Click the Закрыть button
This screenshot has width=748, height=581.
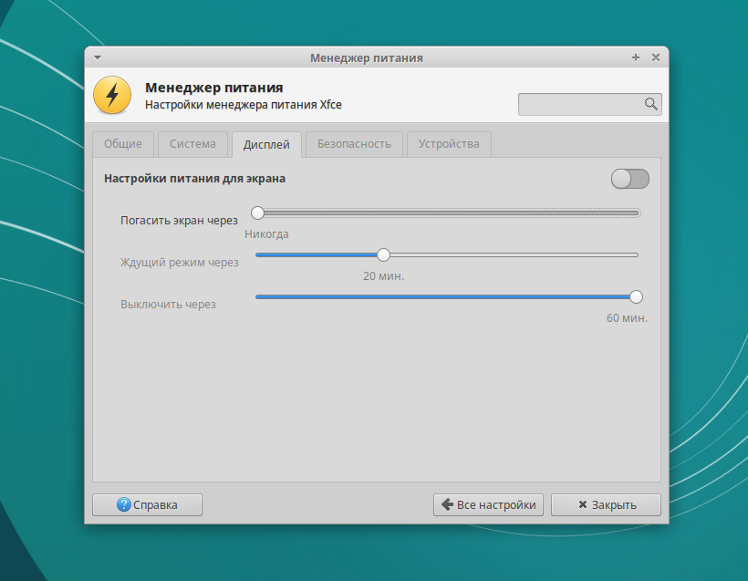tap(606, 504)
